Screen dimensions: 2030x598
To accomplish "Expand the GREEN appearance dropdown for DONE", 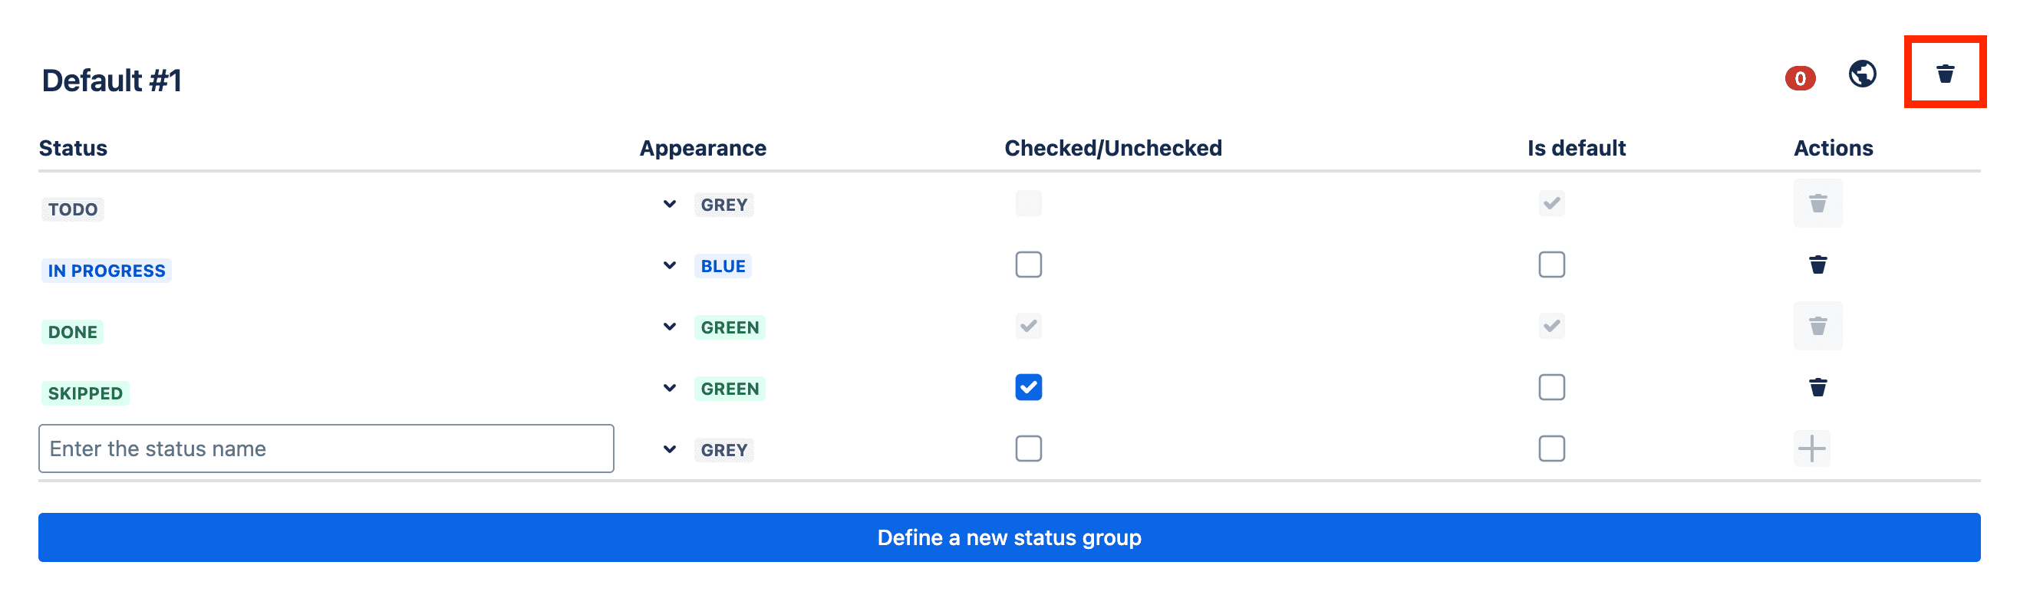I will click(669, 325).
